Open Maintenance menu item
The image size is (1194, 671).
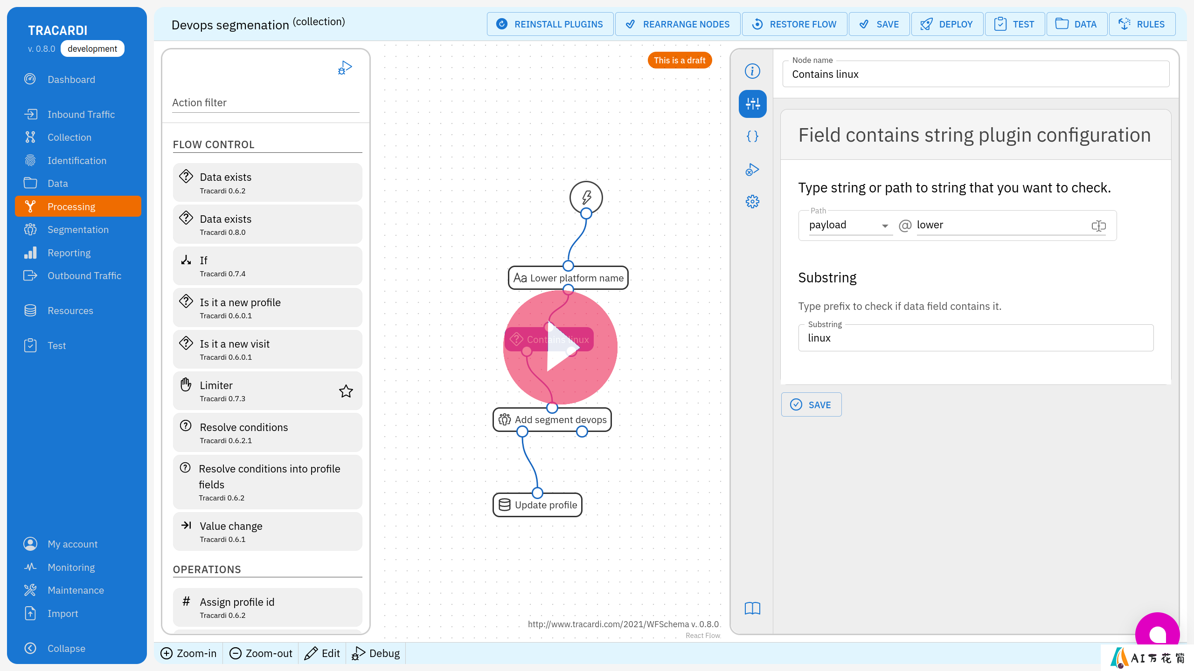point(78,590)
